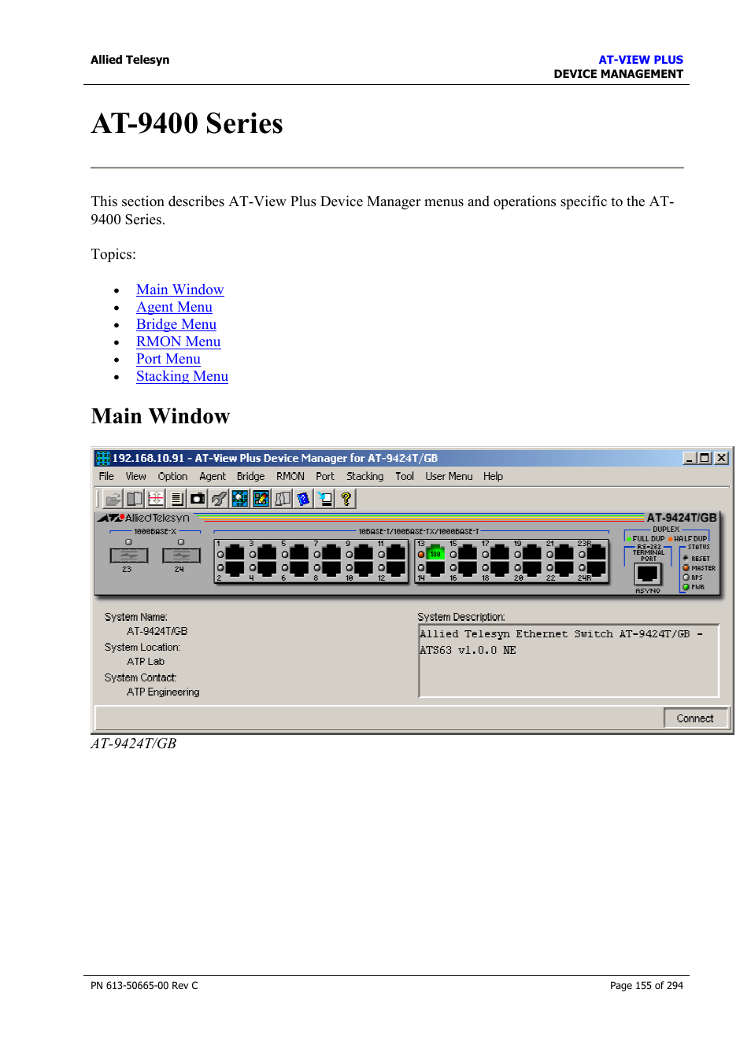Click the 'ATP Engineering' system contact value
This screenshot has width=751, height=1063.
coord(163,692)
